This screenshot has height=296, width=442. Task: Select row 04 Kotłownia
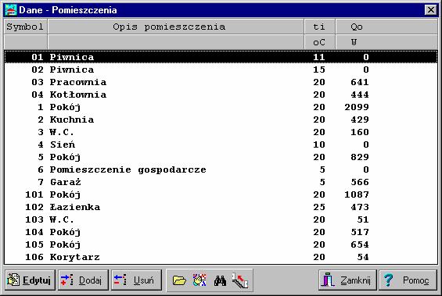pos(221,95)
